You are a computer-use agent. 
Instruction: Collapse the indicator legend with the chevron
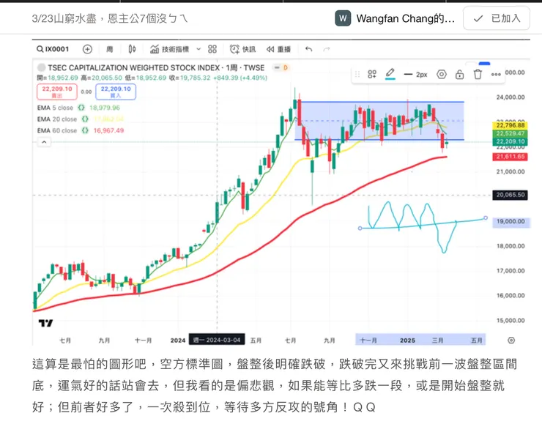[44, 142]
